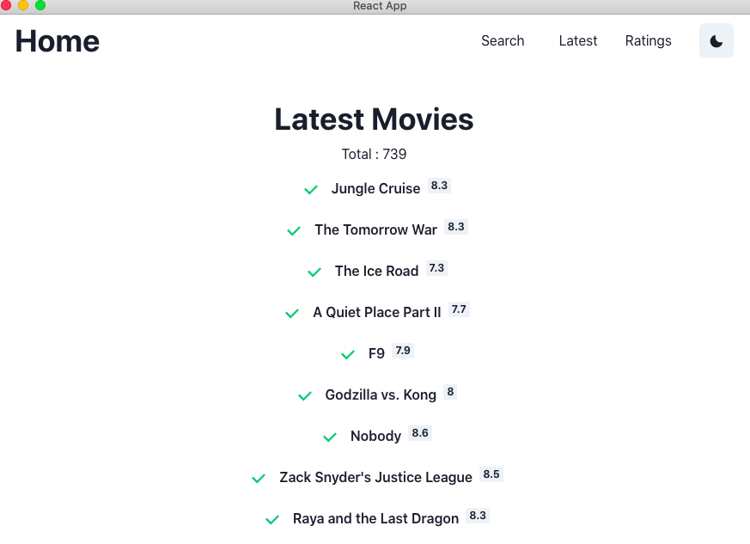Click the 8.3 rating badge for Jungle Cruise
This screenshot has height=544, width=750.
(x=439, y=186)
